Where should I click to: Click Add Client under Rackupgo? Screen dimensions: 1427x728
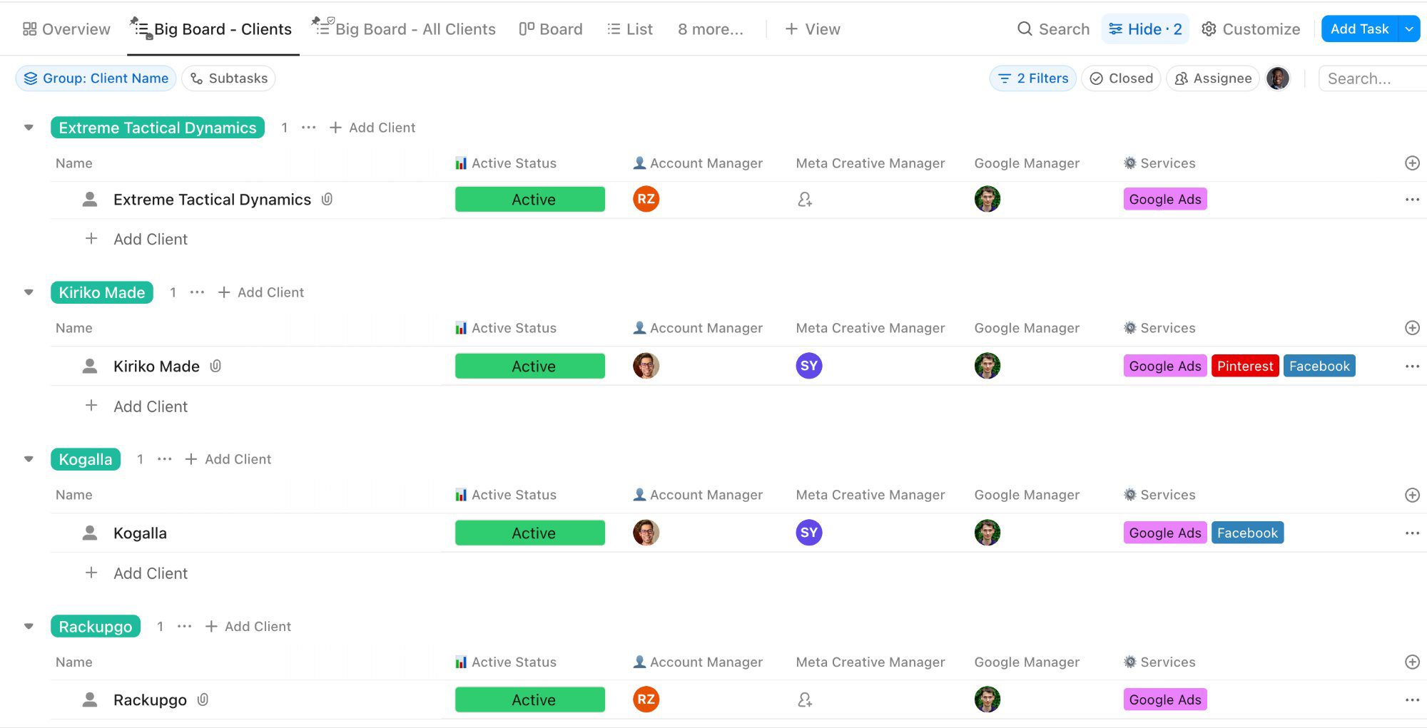248,626
